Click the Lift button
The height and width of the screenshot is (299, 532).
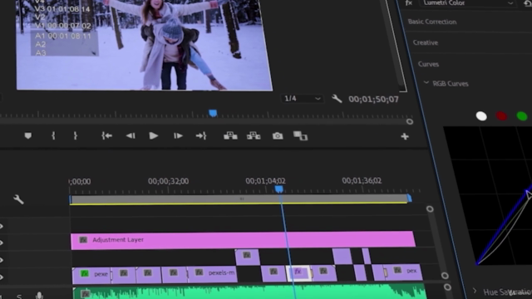(230, 136)
